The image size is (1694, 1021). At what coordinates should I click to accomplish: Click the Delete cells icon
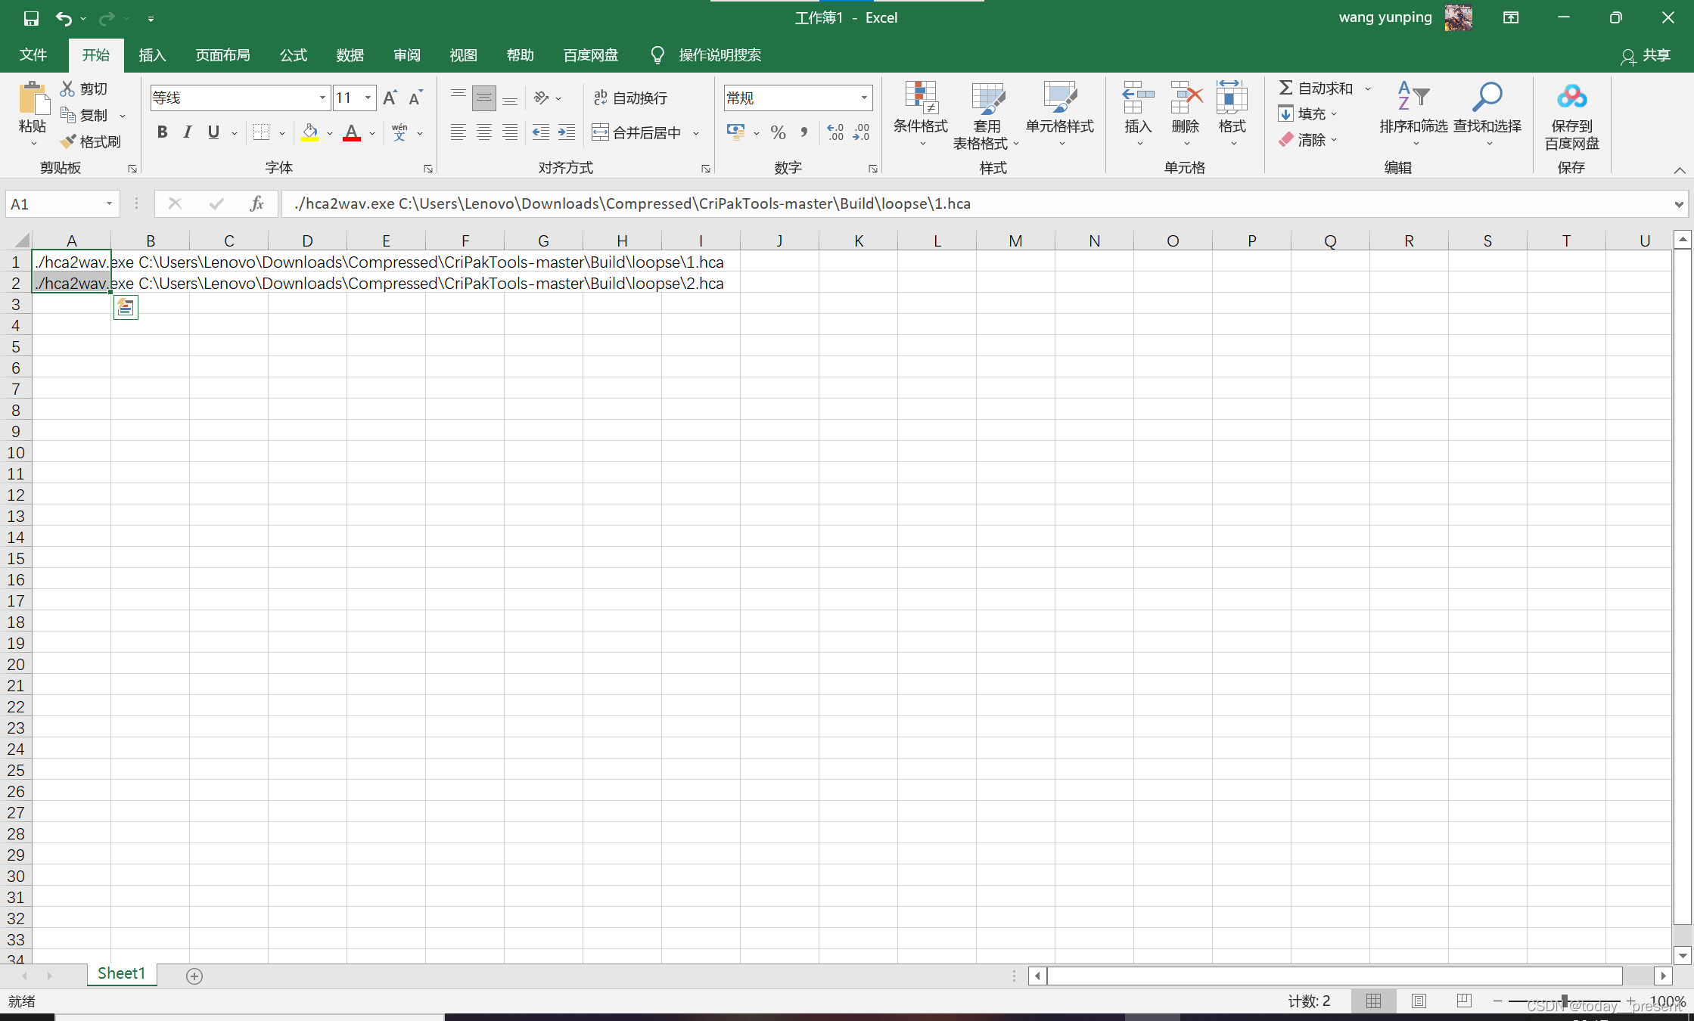pyautogui.click(x=1186, y=98)
